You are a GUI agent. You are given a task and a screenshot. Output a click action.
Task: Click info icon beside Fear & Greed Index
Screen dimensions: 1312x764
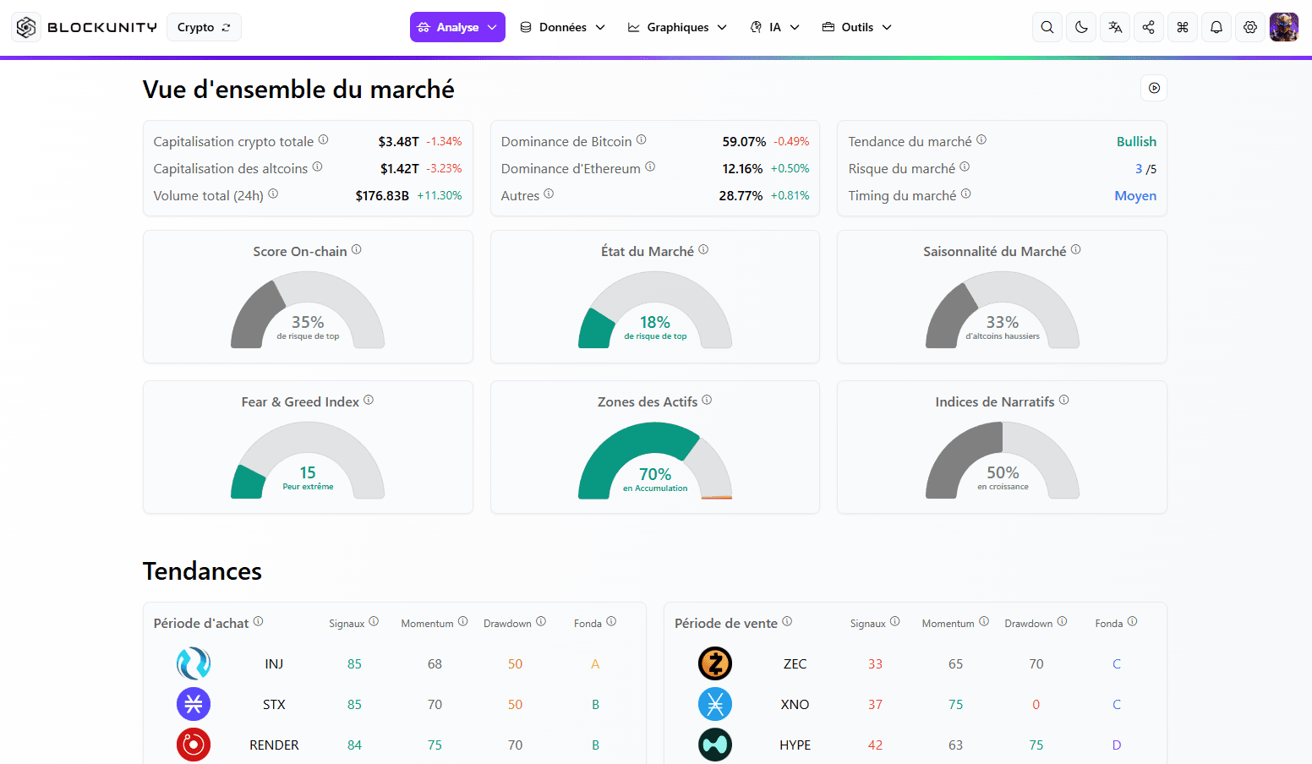pos(369,400)
